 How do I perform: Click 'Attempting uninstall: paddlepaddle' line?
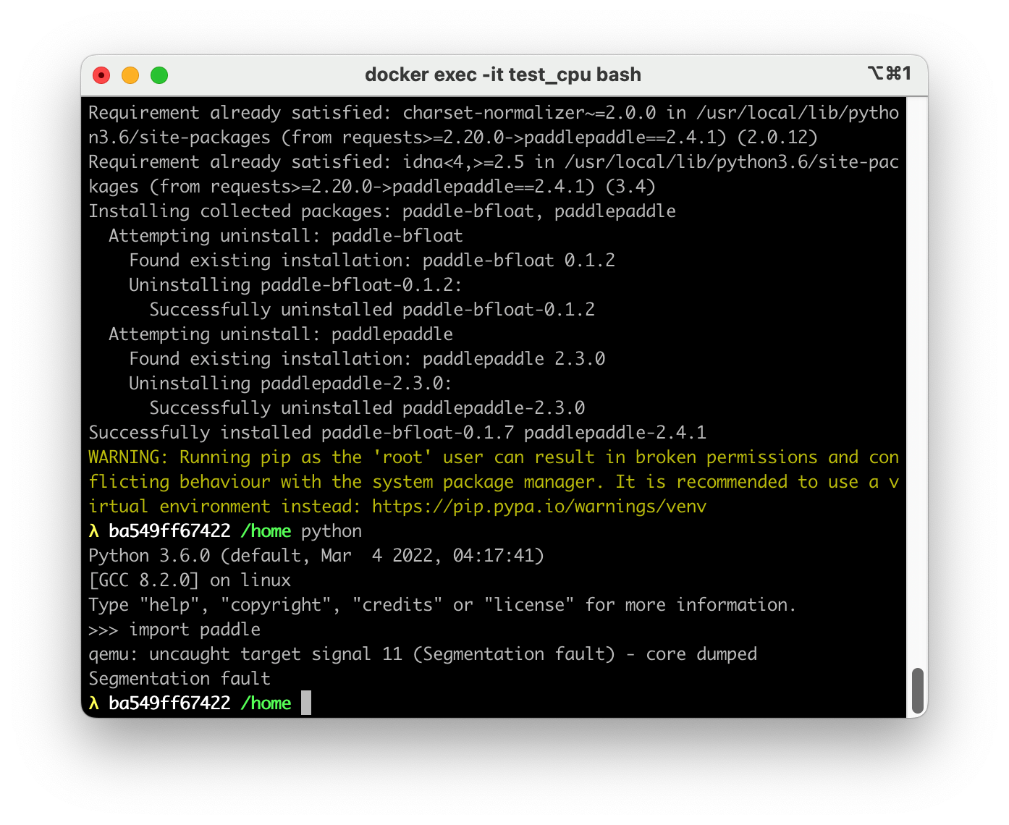click(x=281, y=334)
